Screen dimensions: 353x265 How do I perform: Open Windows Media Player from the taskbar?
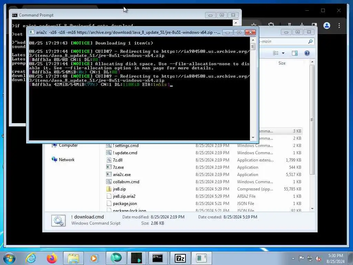click(x=94, y=258)
